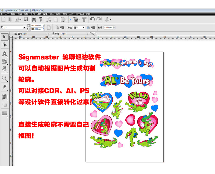Open the space shuttle dropdown arrow
215x174 pixels.
pyautogui.click(x=110, y=20)
